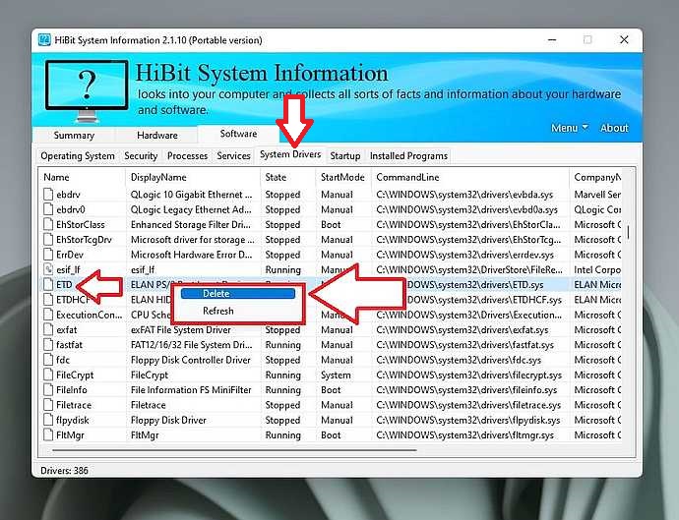Click the ETD.sys command line path
Image resolution: width=679 pixels, height=520 pixels.
pyautogui.click(x=474, y=285)
